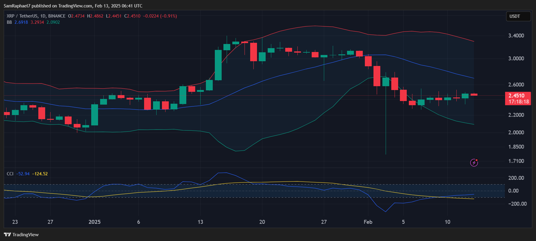Click the CCI smoothing value −124.52
The width and height of the screenshot is (536, 241).
(x=40, y=174)
